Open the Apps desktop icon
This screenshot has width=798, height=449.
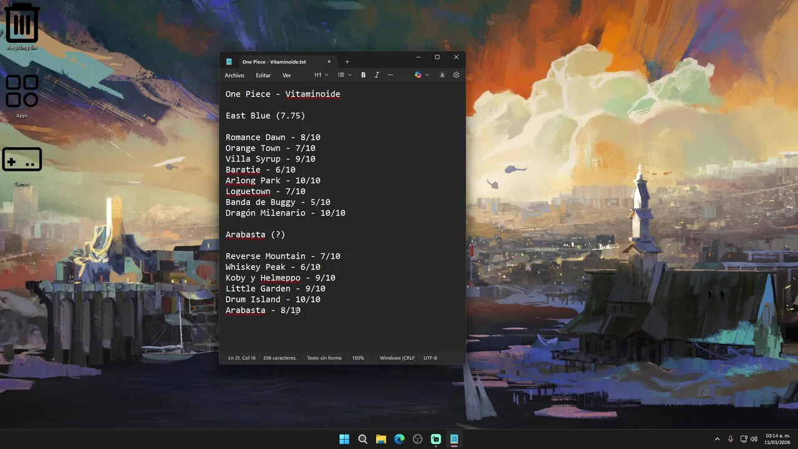(22, 96)
